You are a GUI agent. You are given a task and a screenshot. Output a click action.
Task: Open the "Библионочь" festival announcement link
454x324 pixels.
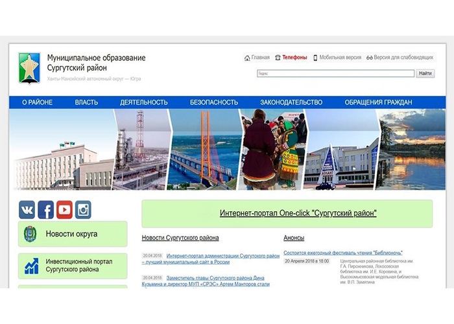[343, 253]
